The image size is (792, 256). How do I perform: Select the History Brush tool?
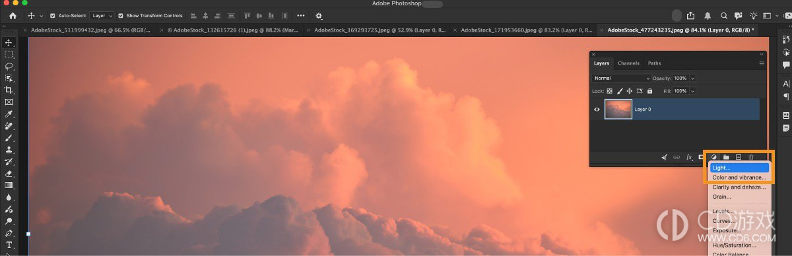(x=9, y=162)
